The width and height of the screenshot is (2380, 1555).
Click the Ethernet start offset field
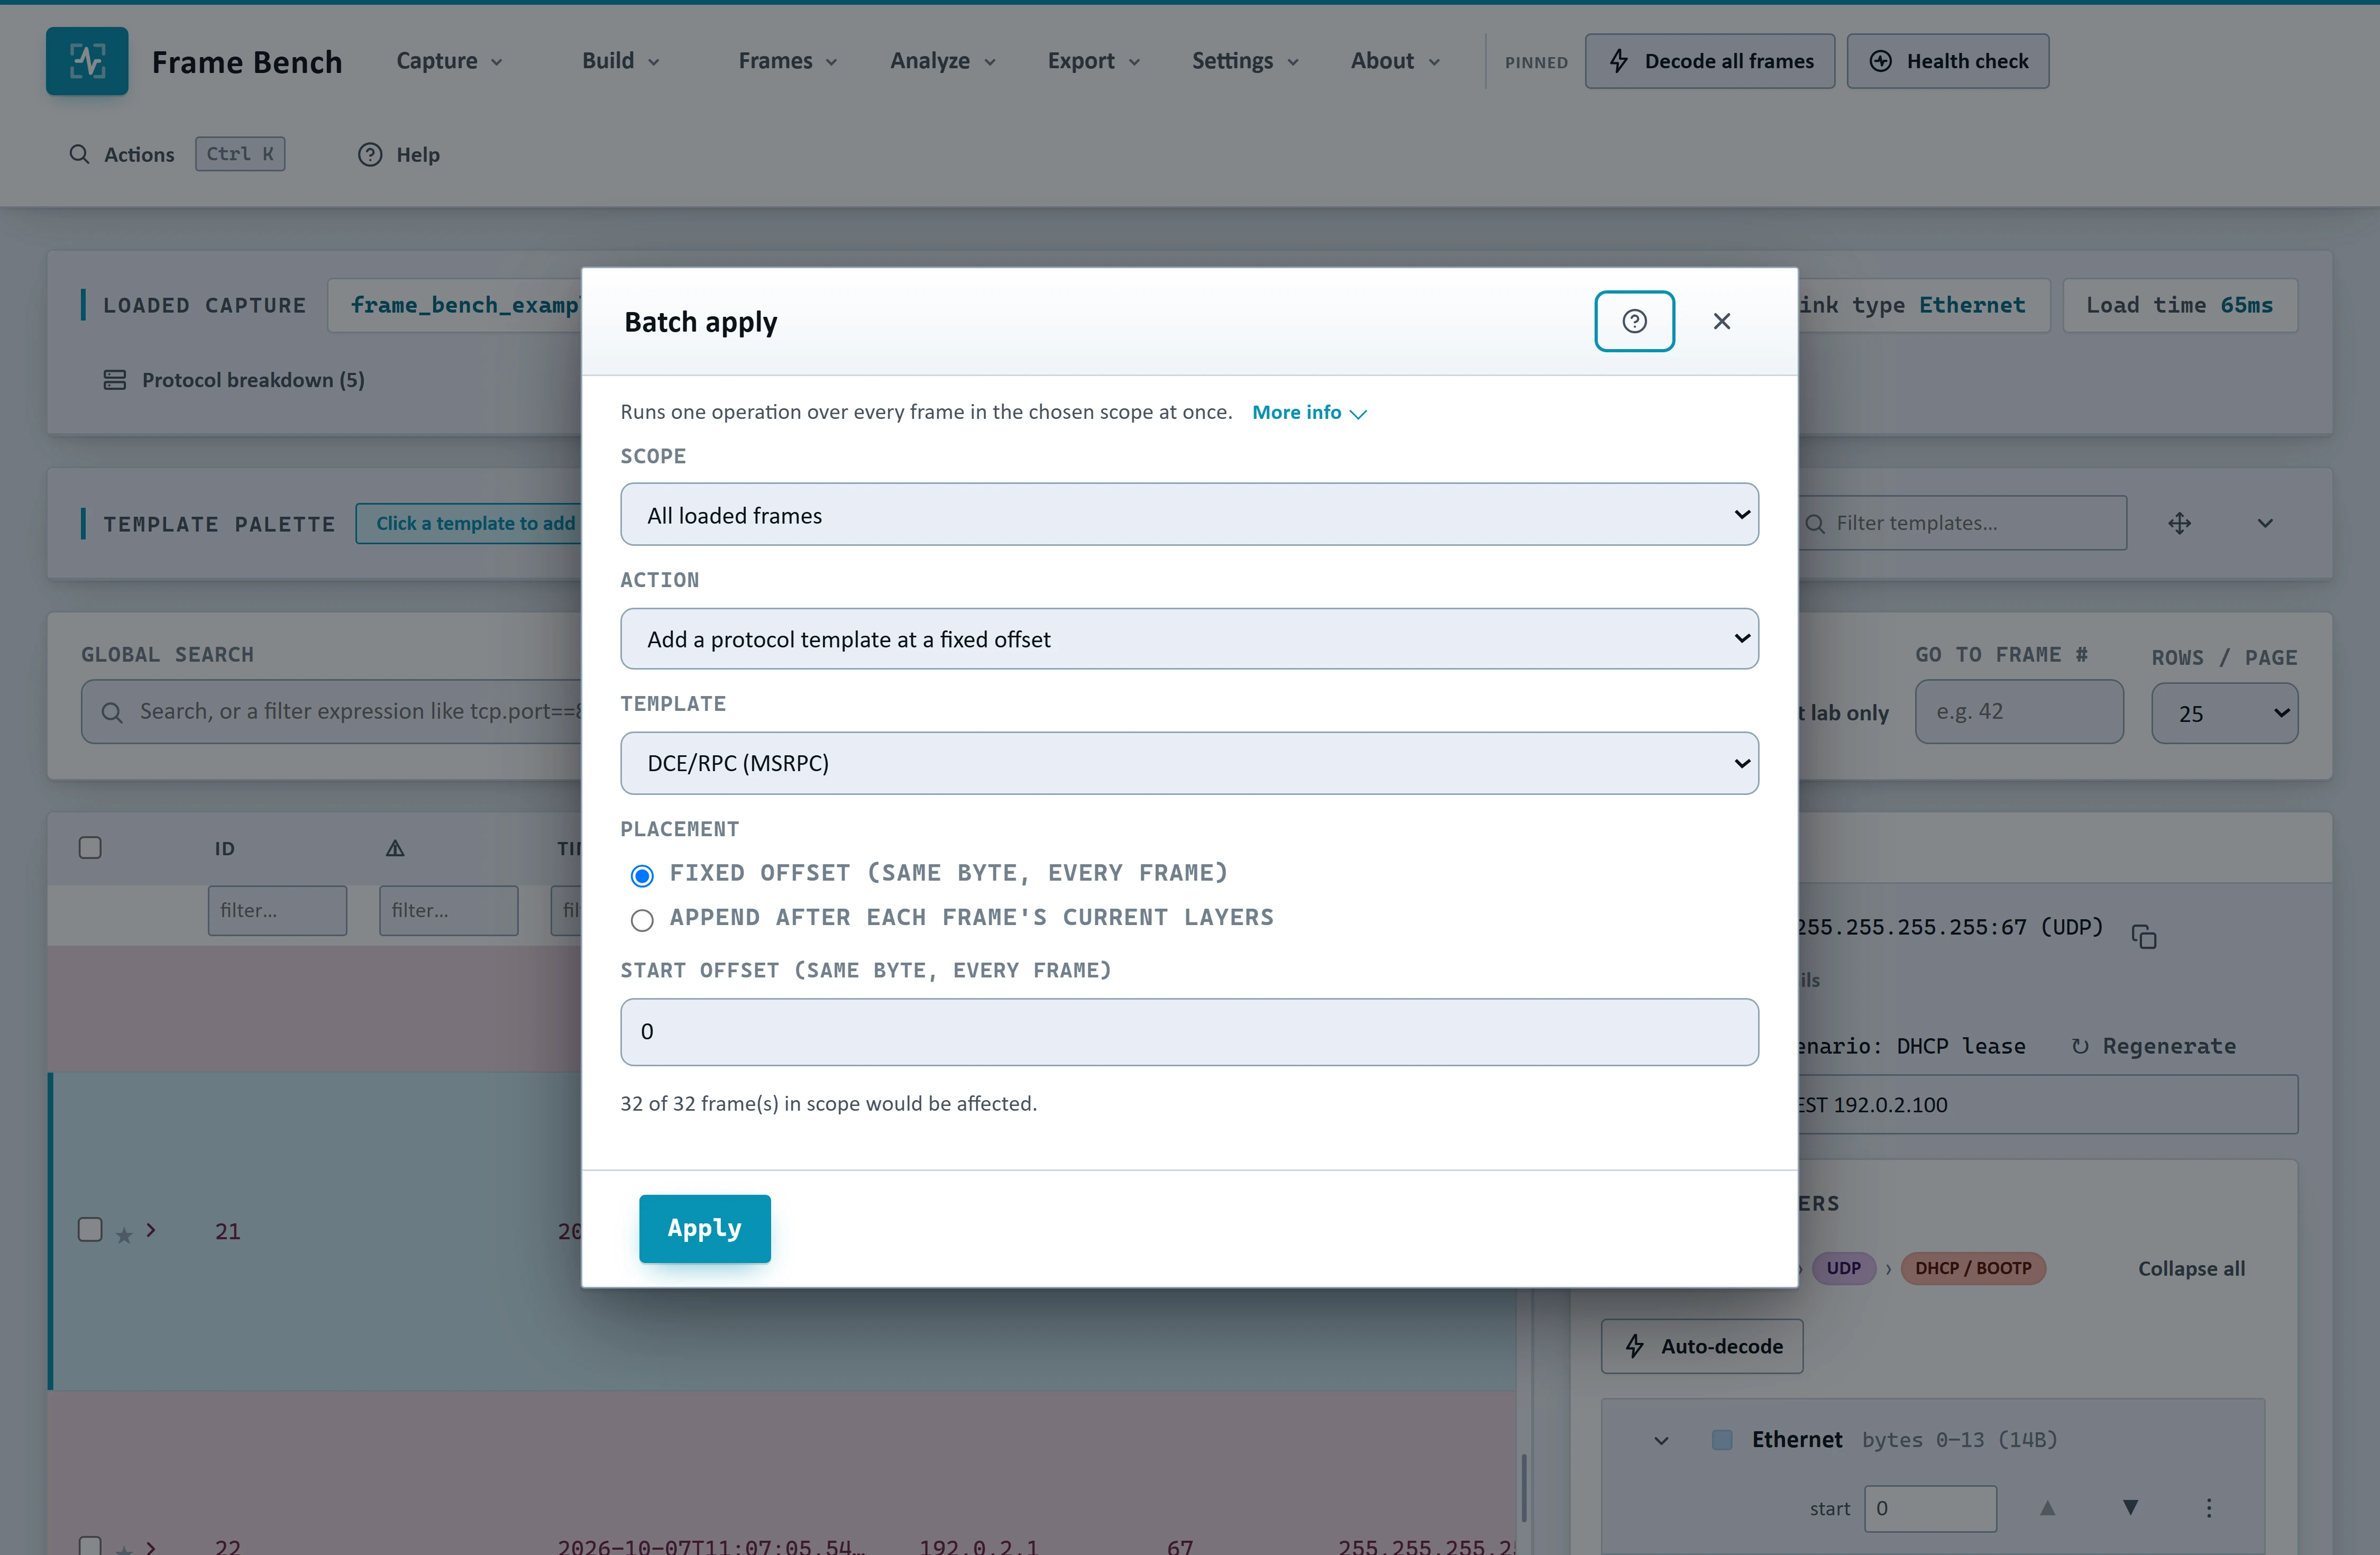tap(1930, 1508)
